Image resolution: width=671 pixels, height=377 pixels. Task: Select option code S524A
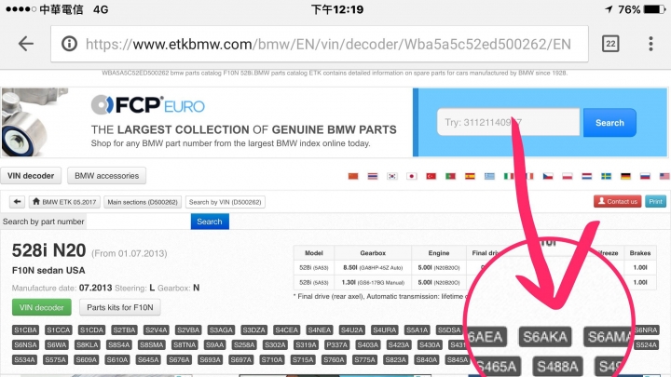click(646, 345)
